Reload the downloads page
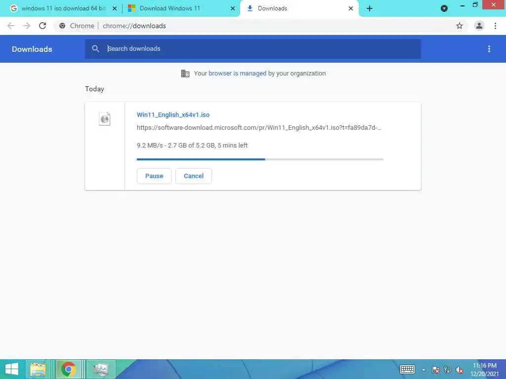Image resolution: width=506 pixels, height=379 pixels. click(x=42, y=26)
